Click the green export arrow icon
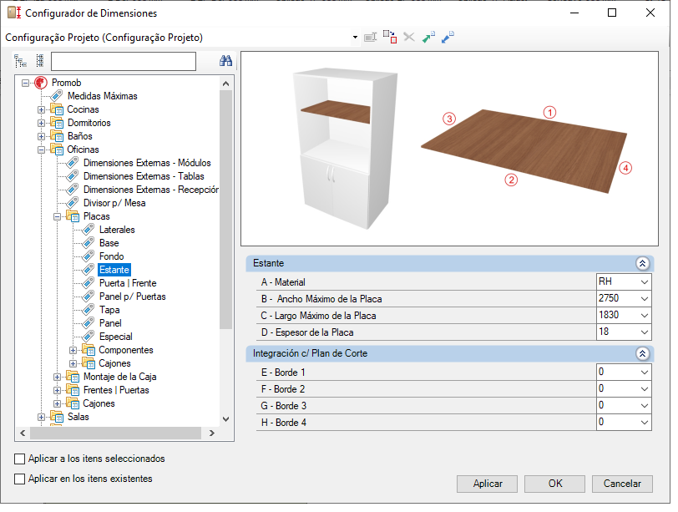678x512 pixels. 428,38
